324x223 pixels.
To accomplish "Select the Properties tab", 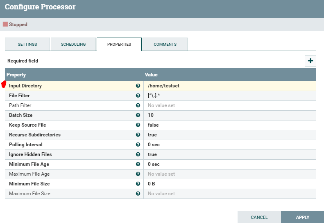I will pyautogui.click(x=119, y=44).
